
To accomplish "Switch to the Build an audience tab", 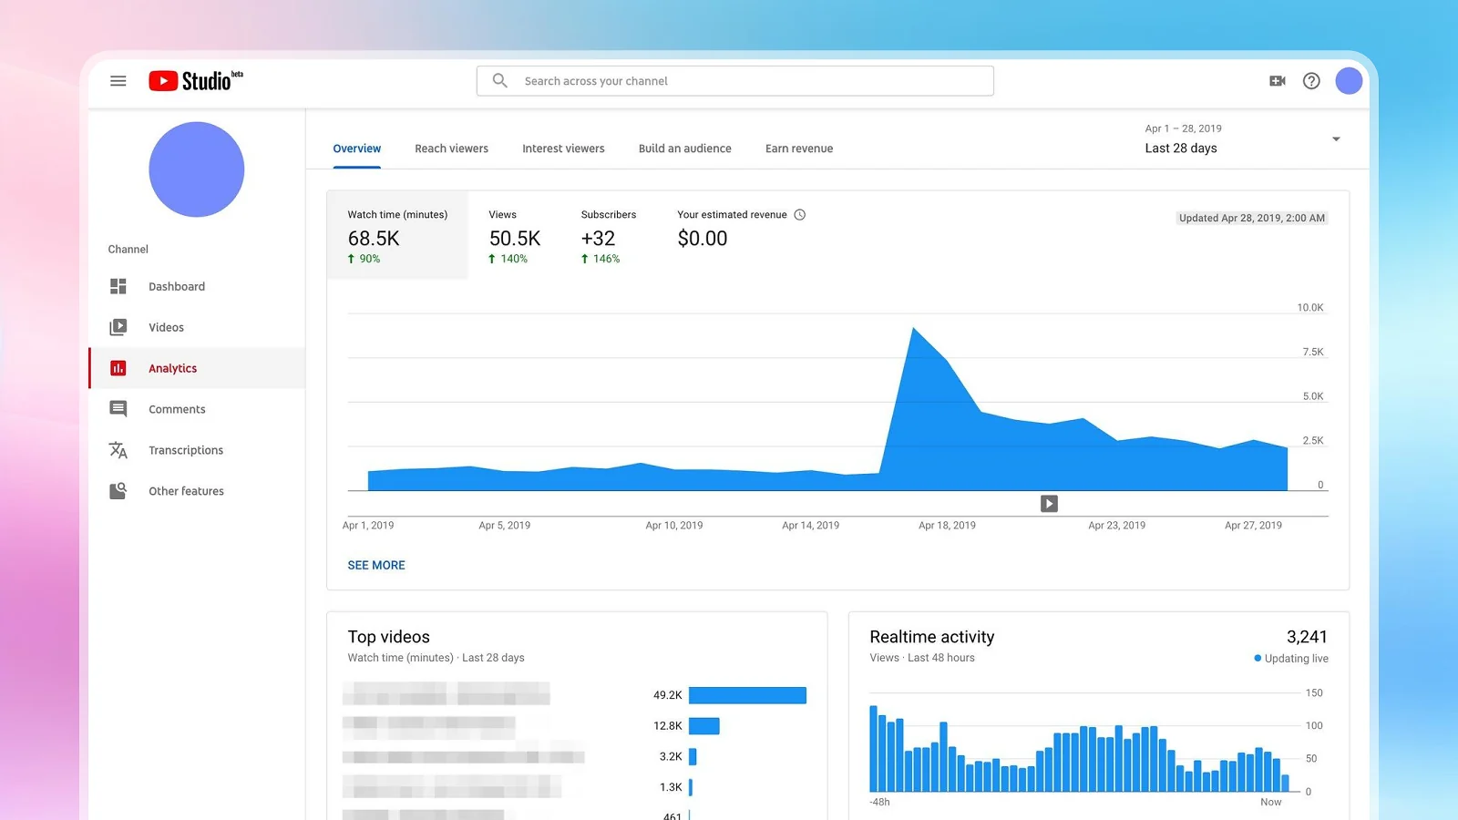I will [685, 149].
